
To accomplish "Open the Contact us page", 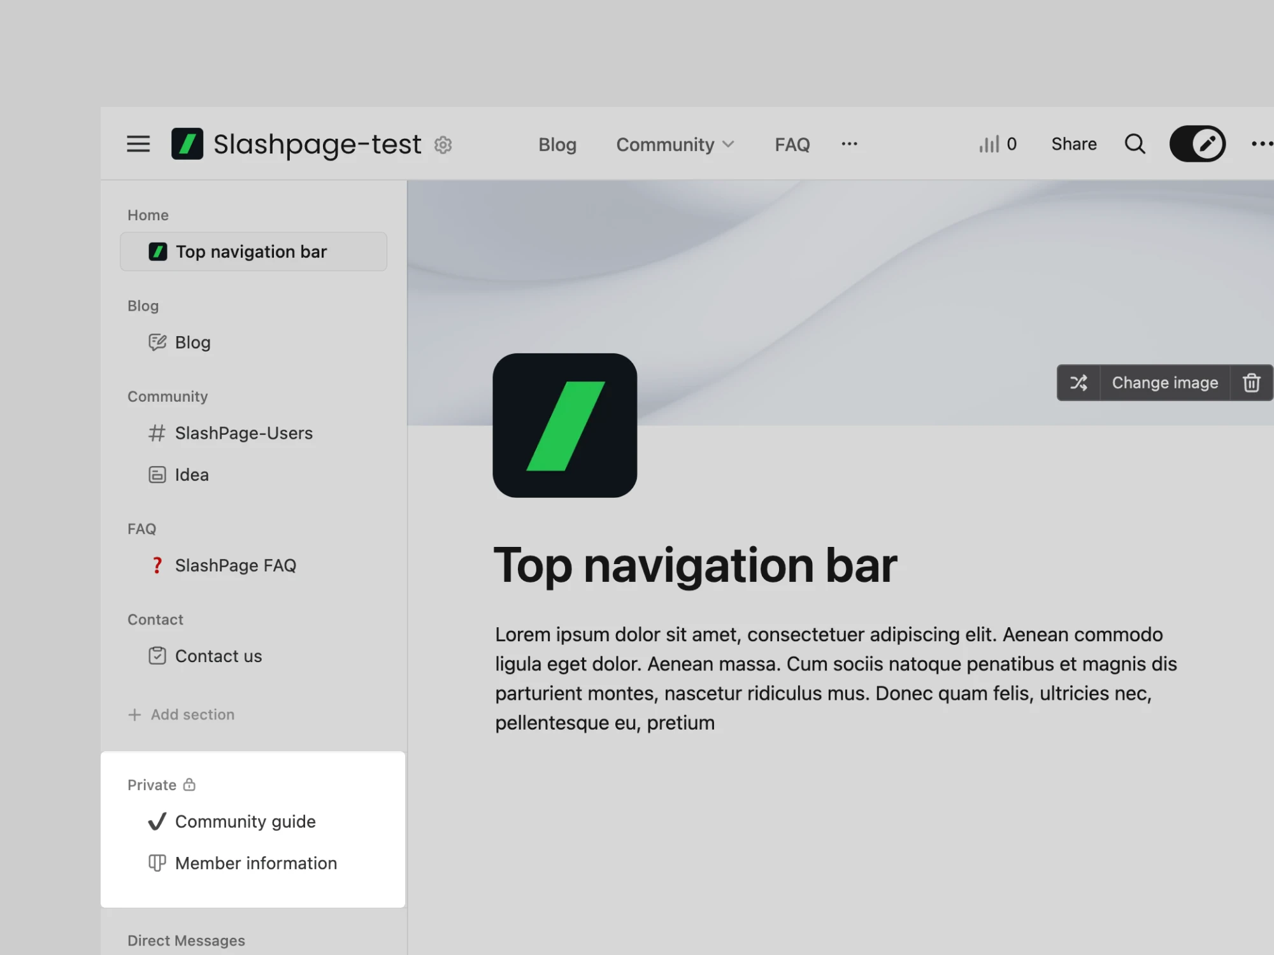I will 218,656.
